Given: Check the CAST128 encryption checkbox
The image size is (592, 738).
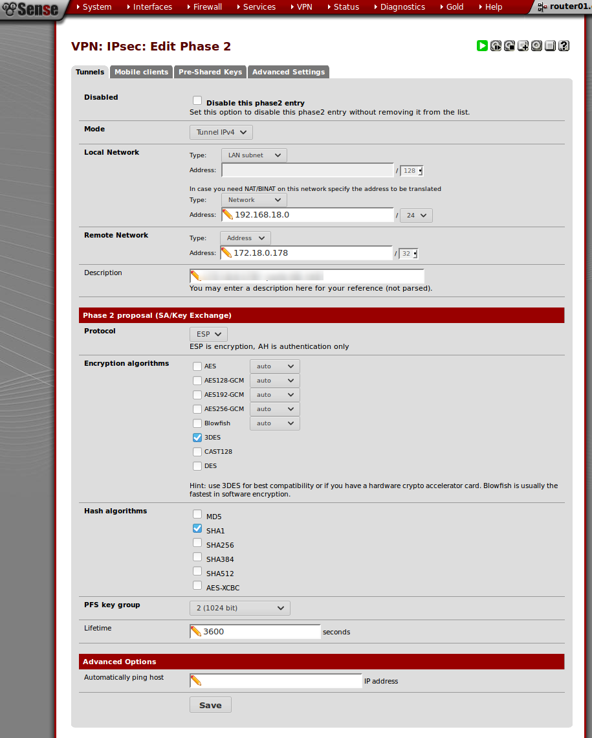Looking at the screenshot, I should [197, 452].
